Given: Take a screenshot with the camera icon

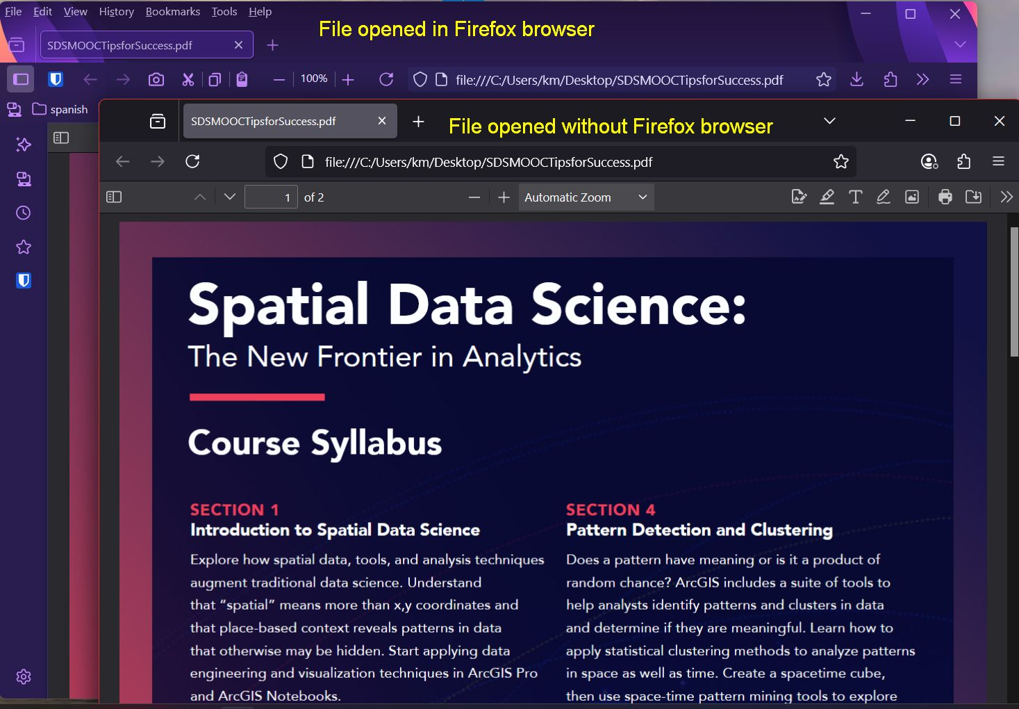Looking at the screenshot, I should (x=156, y=79).
